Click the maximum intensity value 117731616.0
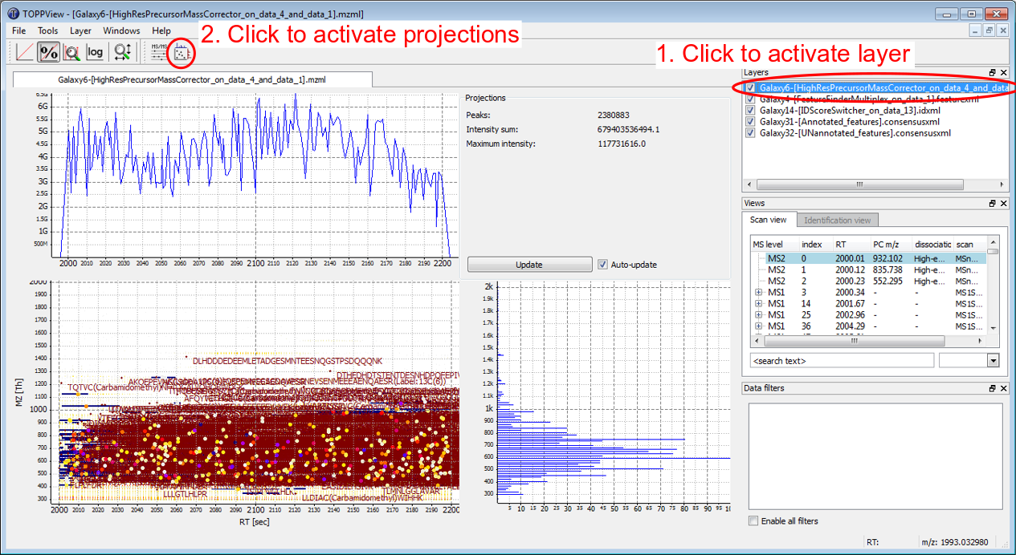This screenshot has height=555, width=1016. click(x=622, y=144)
